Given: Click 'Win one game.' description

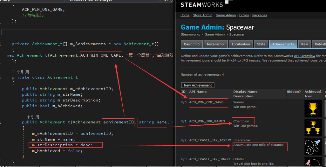Looking at the screenshot, I should [245, 107].
